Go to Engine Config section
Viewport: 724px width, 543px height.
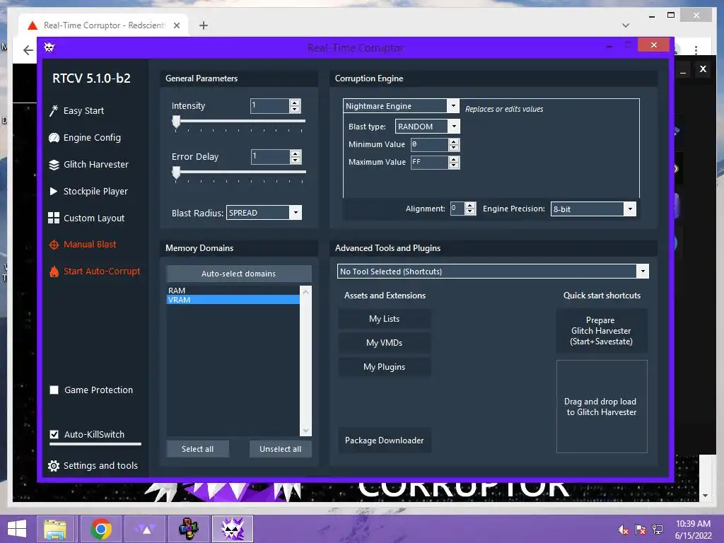(x=92, y=138)
